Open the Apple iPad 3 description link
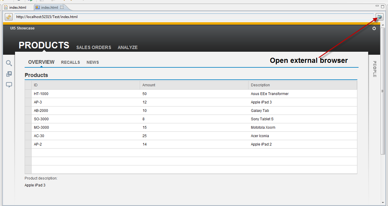 (261, 102)
